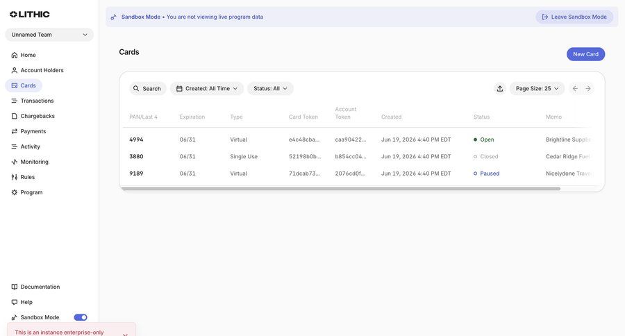The image size is (625, 336).
Task: Open the Activity page
Action: click(26, 146)
